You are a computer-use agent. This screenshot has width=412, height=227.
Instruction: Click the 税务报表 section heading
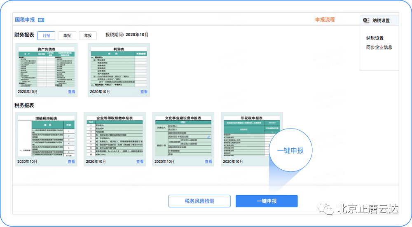click(x=24, y=105)
